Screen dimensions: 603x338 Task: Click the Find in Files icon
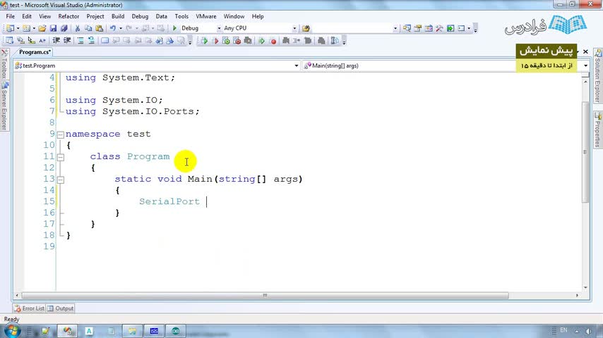[306, 28]
